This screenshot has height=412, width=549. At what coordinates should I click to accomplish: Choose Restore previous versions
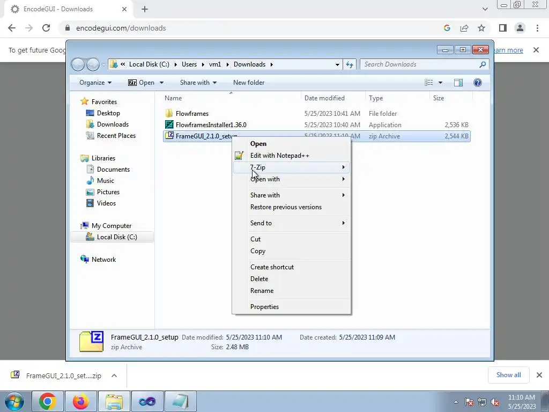pos(286,207)
